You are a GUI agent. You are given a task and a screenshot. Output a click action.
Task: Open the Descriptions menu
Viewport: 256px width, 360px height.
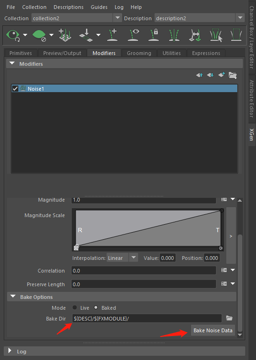69,7
